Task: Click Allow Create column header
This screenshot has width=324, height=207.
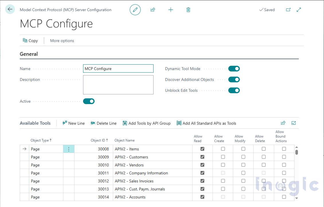Action: tap(219, 139)
